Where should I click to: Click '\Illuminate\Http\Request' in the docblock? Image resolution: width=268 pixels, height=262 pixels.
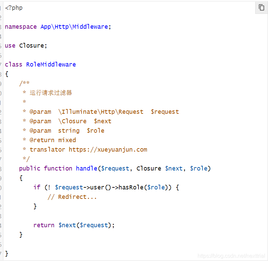[101, 112]
